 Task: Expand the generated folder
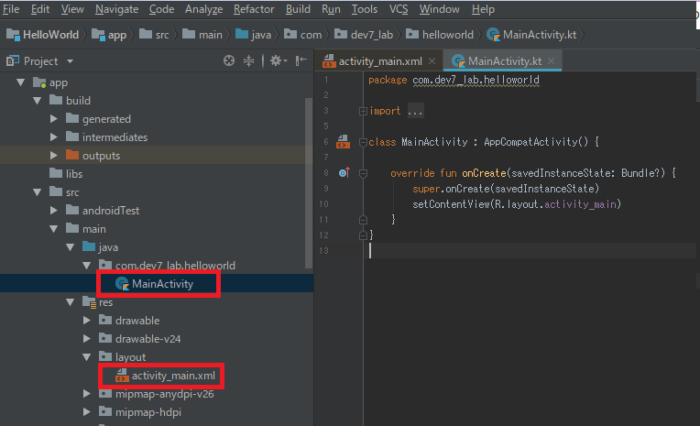53,119
